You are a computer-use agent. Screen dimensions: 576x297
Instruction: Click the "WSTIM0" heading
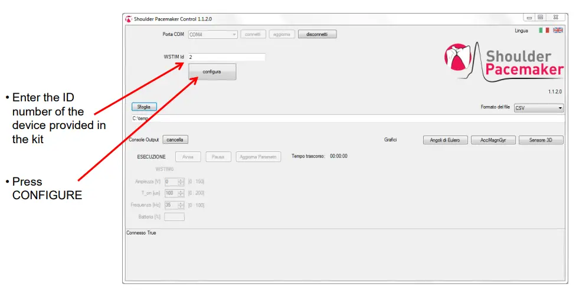[164, 169]
